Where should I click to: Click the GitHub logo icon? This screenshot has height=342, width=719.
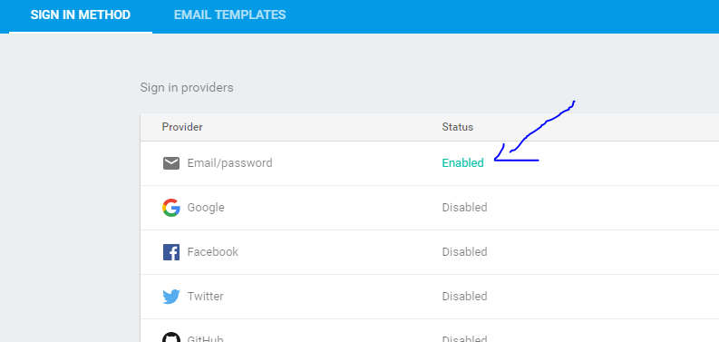(x=171, y=337)
